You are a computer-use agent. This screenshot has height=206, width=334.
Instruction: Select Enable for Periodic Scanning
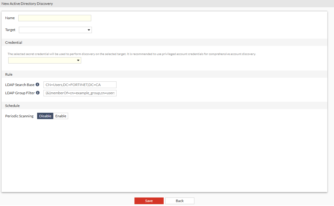point(61,116)
